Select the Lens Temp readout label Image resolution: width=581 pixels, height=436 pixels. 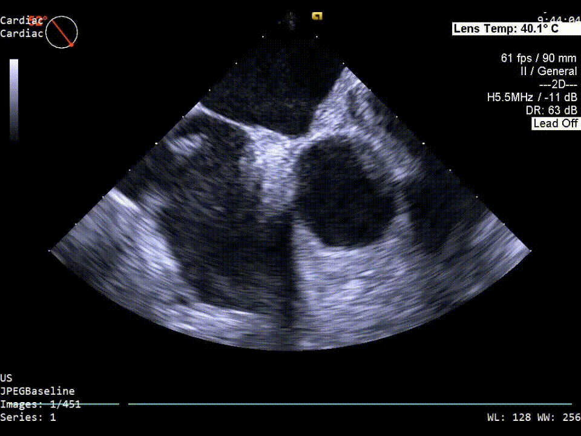(506, 28)
